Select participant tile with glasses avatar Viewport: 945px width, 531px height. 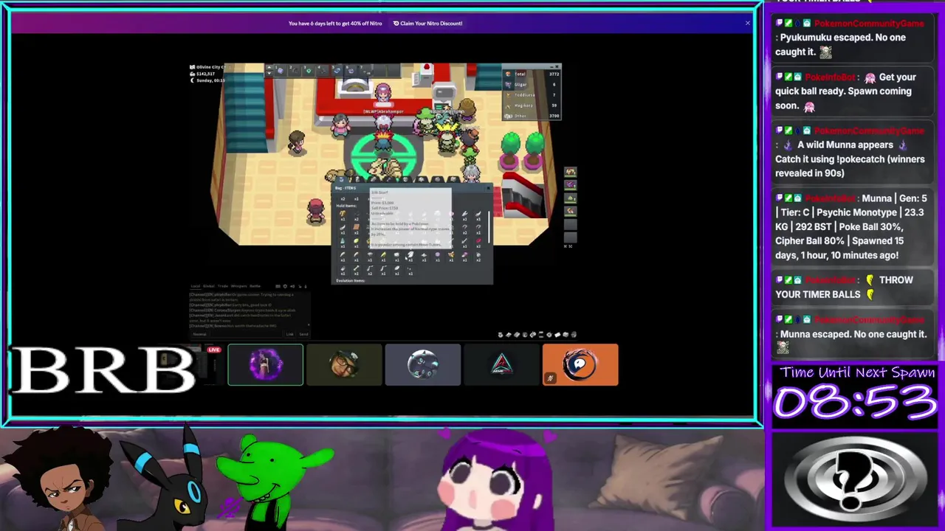(344, 364)
